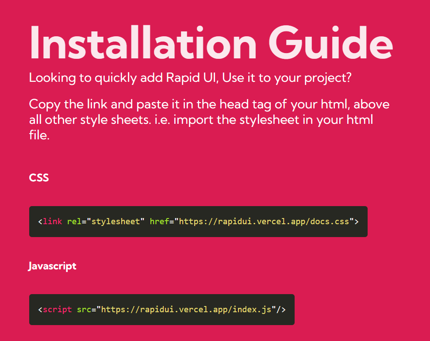Viewport: 430px width, 341px height.
Task: Click the Javascript script code snippet block
Action: [x=162, y=309]
